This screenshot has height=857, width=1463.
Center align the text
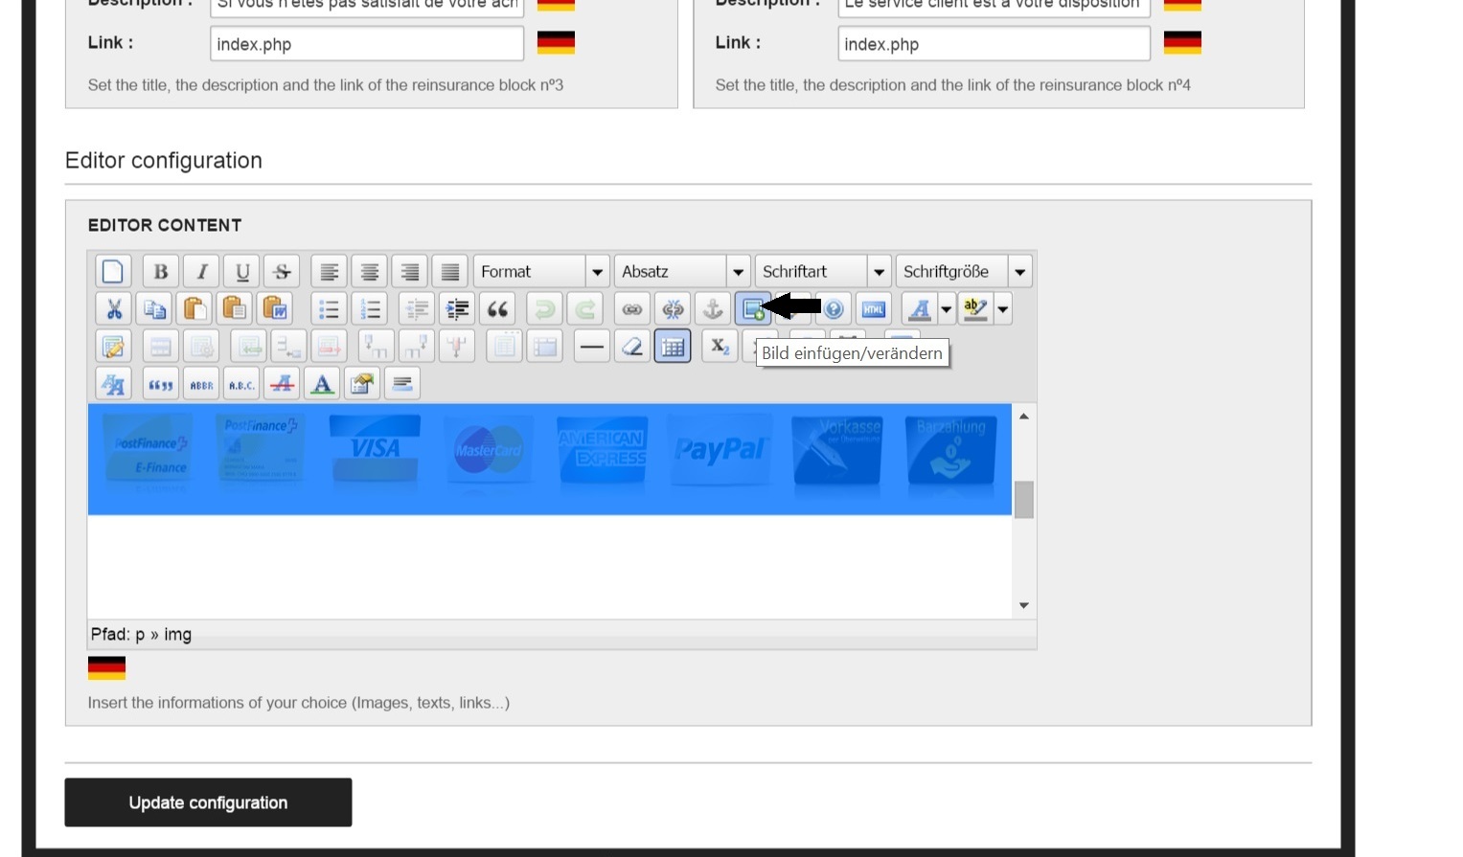coord(370,272)
